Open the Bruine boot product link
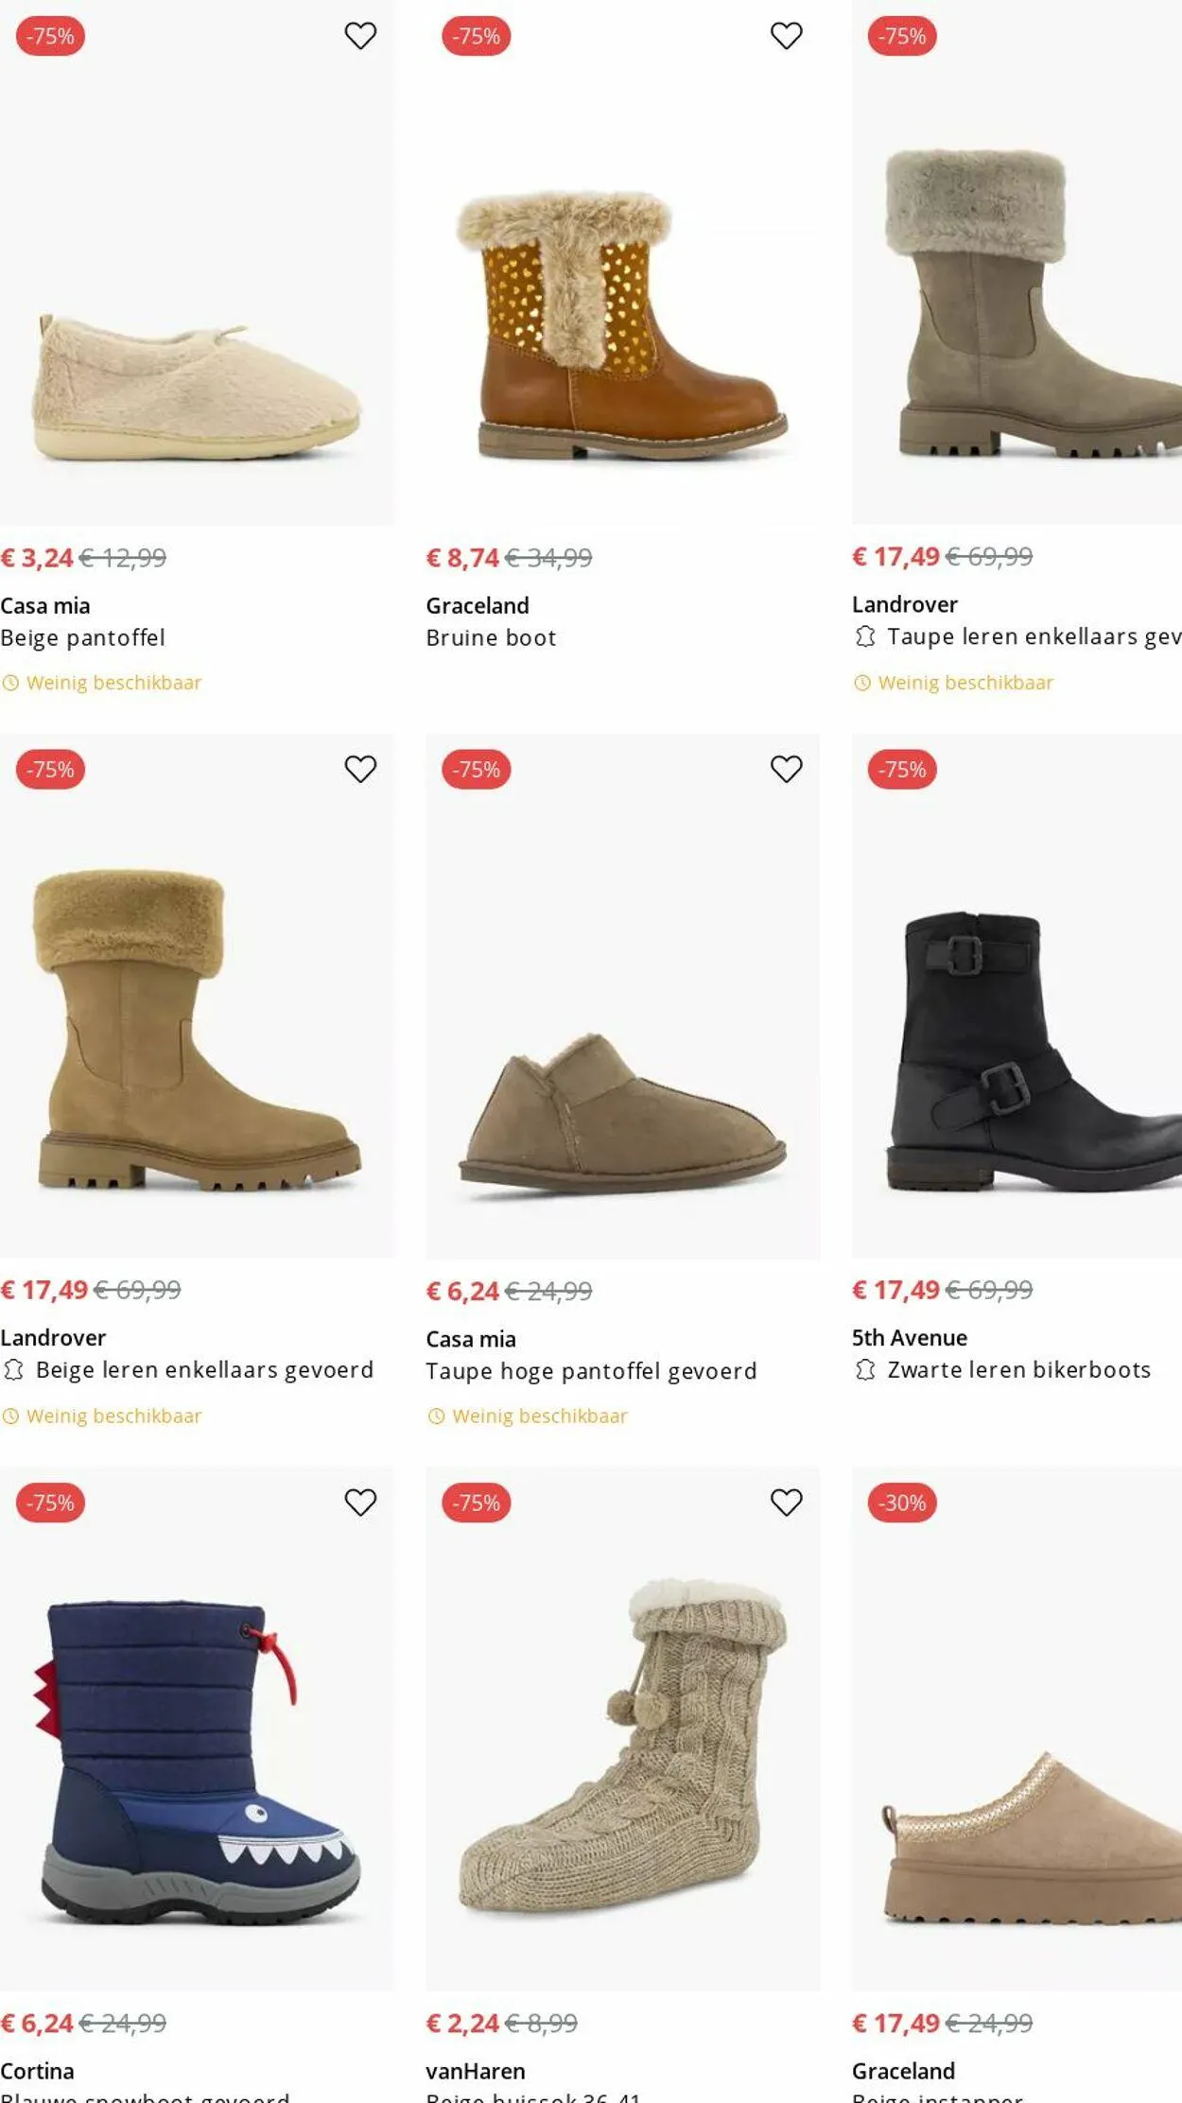 point(491,638)
